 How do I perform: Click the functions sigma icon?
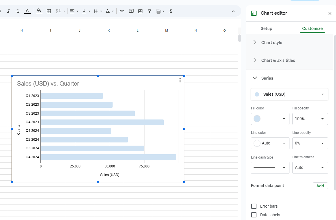pos(171,11)
